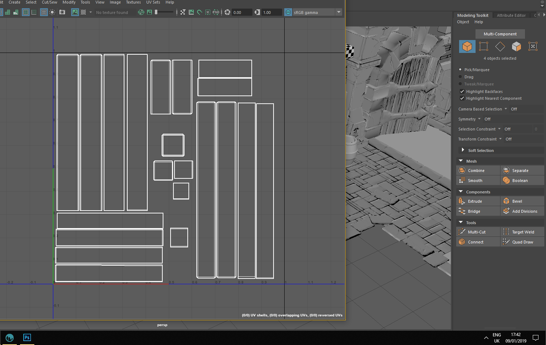The width and height of the screenshot is (546, 345).
Task: Click the Maya taskbar icon
Action: [x=10, y=337]
